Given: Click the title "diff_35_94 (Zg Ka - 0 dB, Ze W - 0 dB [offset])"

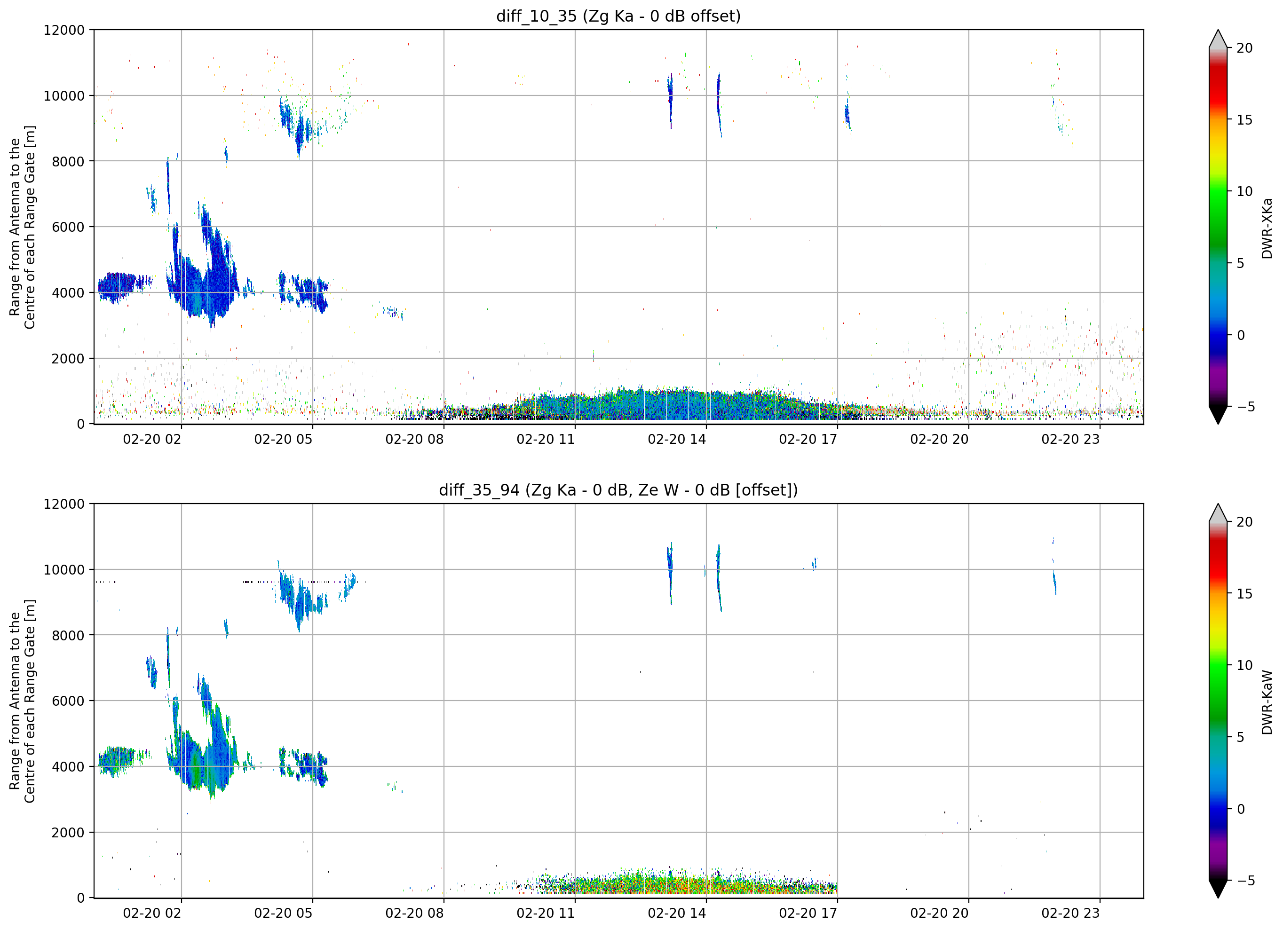Looking at the screenshot, I should [618, 490].
